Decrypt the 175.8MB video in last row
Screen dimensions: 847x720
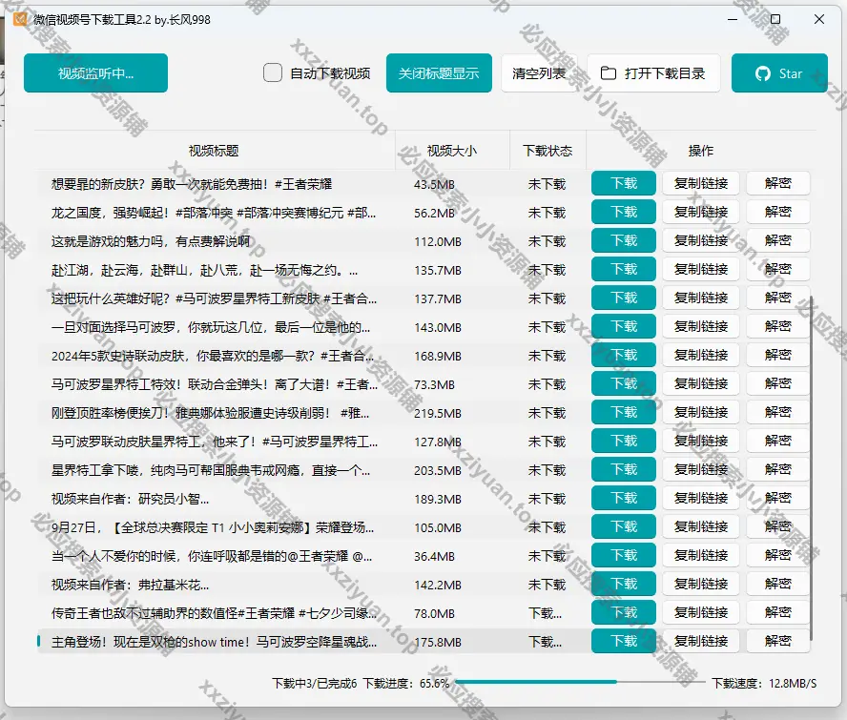(777, 642)
